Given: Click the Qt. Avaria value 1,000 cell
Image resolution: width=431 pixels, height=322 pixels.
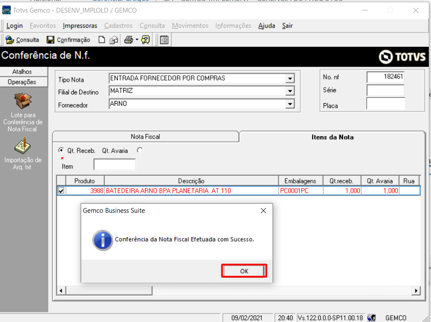Looking at the screenshot, I should pos(380,191).
